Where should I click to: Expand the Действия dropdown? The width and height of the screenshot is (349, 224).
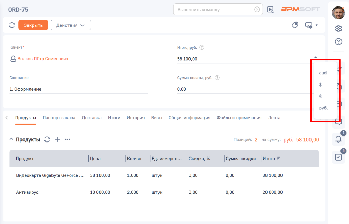pos(71,25)
